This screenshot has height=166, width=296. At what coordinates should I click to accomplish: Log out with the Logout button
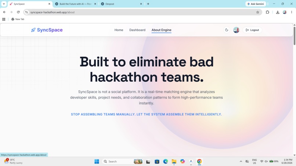pyautogui.click(x=252, y=30)
